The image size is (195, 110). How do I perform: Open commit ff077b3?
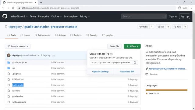pos(37,56)
